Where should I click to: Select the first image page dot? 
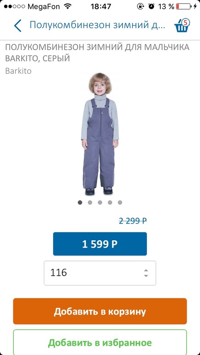(80, 202)
